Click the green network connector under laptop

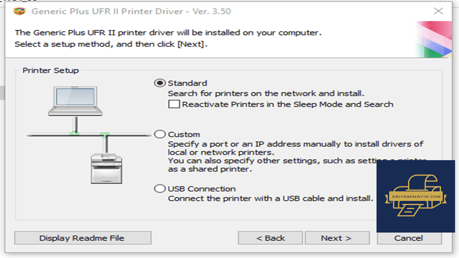coord(75,133)
